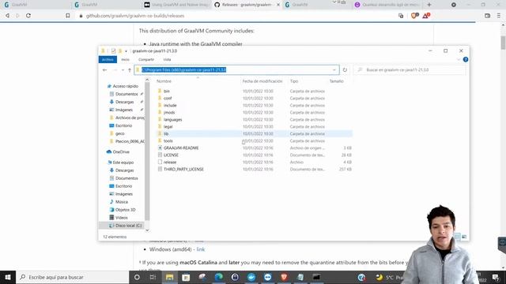Select OneDrive in navigation pane
506x284 pixels.
[121, 152]
